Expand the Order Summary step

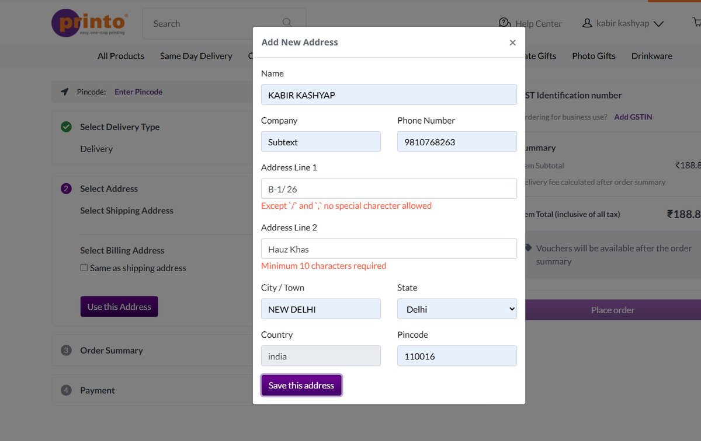pos(111,351)
